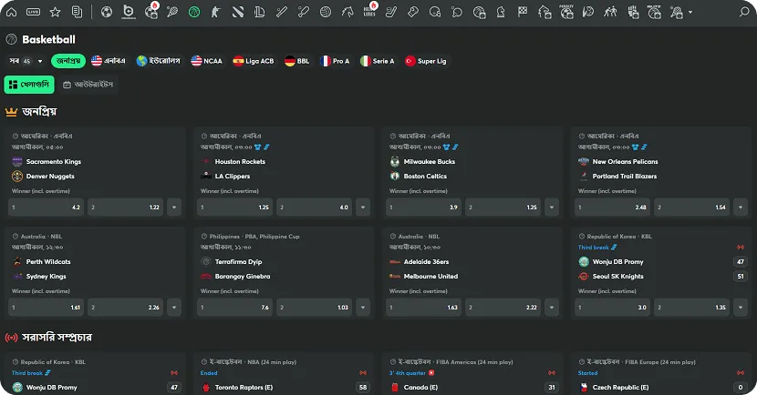The image size is (757, 395).
Task: Bet on Sacramento Kings at 4.2
Action: 46,208
